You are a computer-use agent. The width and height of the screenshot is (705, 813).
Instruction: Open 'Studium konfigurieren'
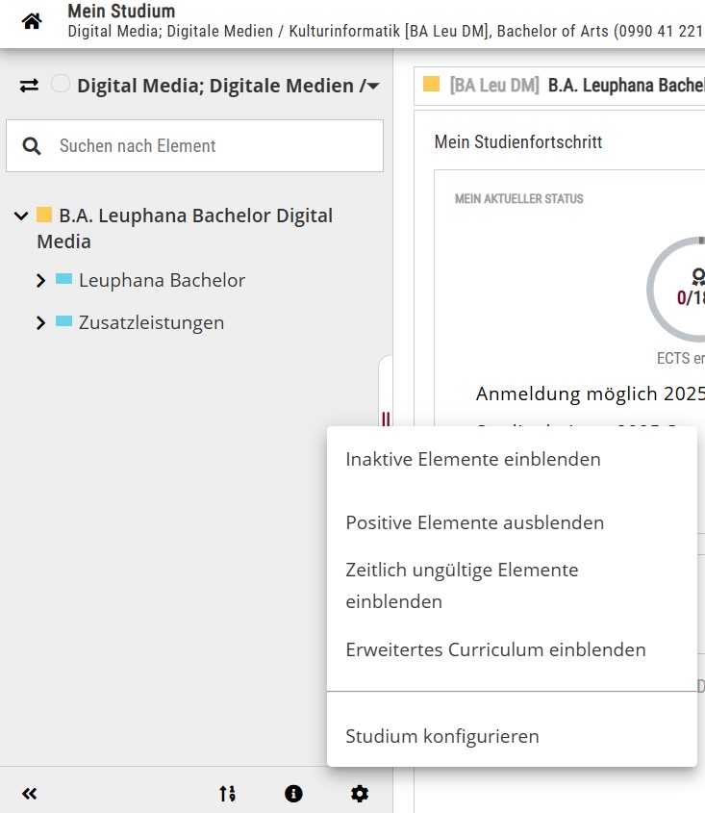point(441,736)
